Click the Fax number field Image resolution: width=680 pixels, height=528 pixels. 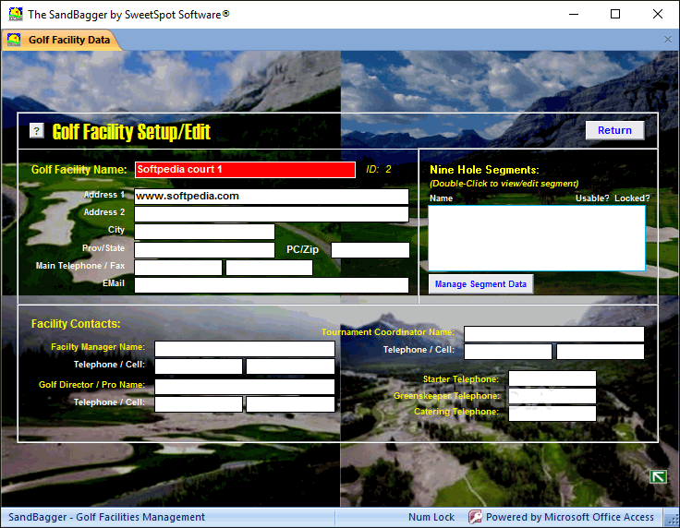coord(269,268)
